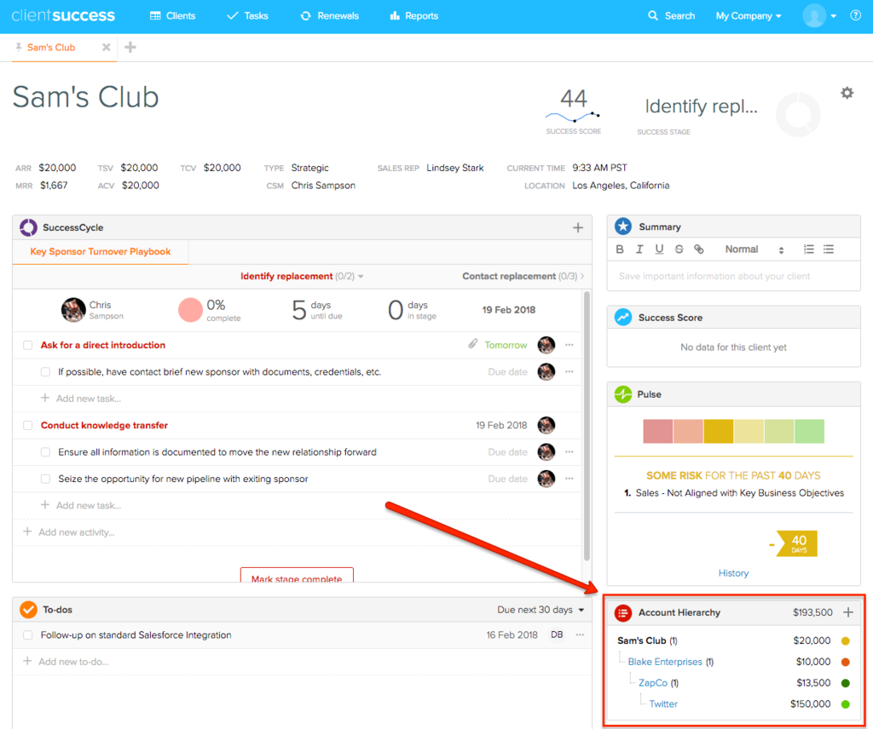Select the dark yellow Pulse segment
The image size is (873, 729).
click(718, 432)
